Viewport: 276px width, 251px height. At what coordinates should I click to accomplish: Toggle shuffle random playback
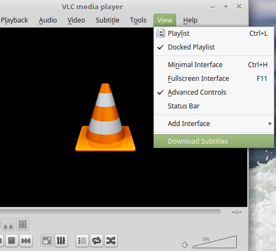[x=111, y=241]
